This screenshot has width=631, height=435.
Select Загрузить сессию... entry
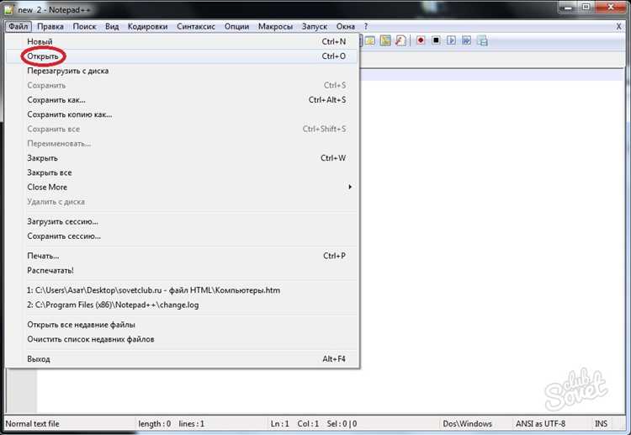tap(182, 222)
